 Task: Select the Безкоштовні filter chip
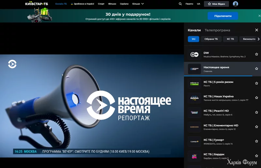249,39
